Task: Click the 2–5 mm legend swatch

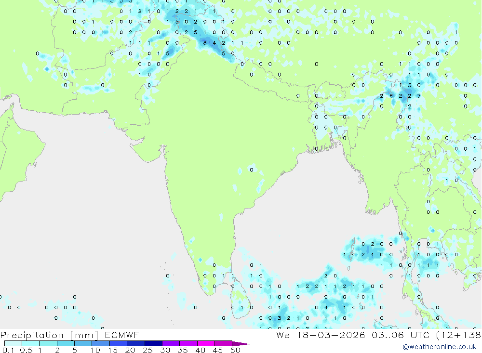Action: point(66,343)
